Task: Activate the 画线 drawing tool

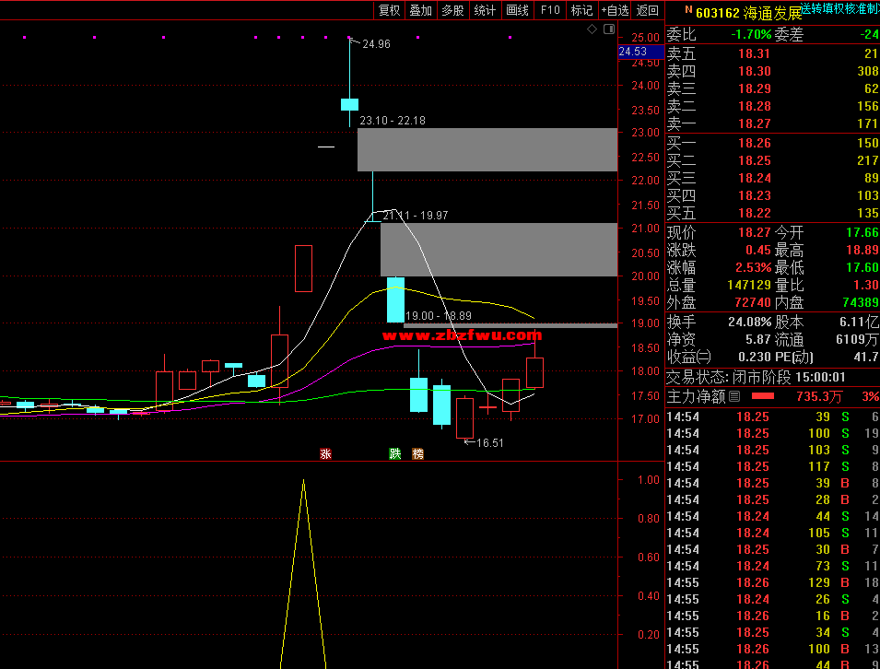Action: (518, 10)
